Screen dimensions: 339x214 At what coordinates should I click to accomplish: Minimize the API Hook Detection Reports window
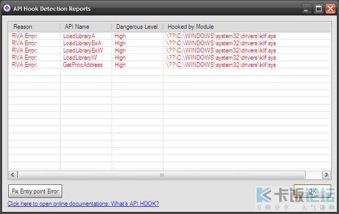click(306, 9)
